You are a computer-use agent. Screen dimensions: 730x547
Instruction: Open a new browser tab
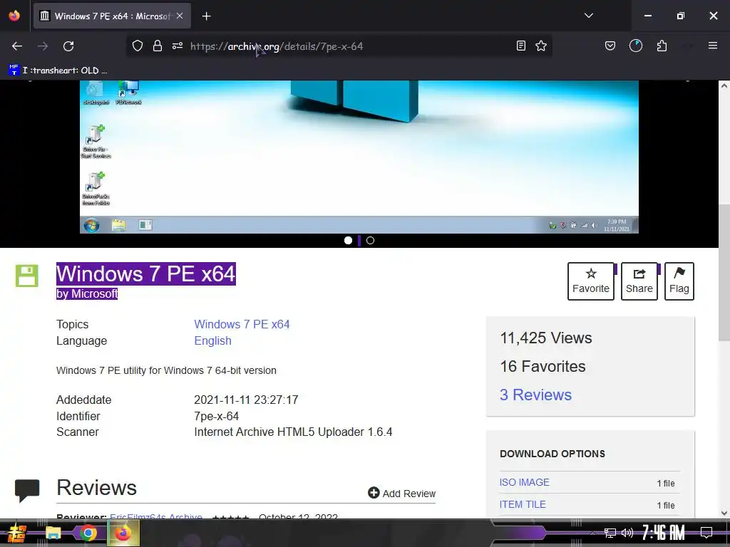click(206, 16)
